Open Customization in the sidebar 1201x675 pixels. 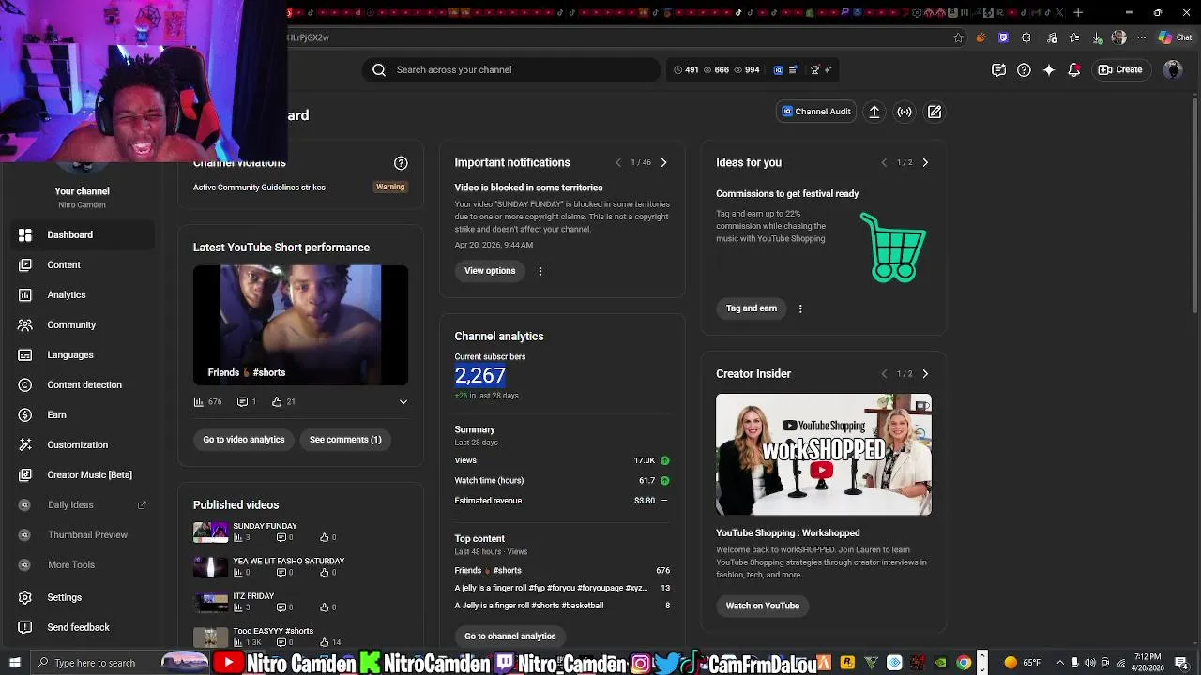[x=83, y=445]
